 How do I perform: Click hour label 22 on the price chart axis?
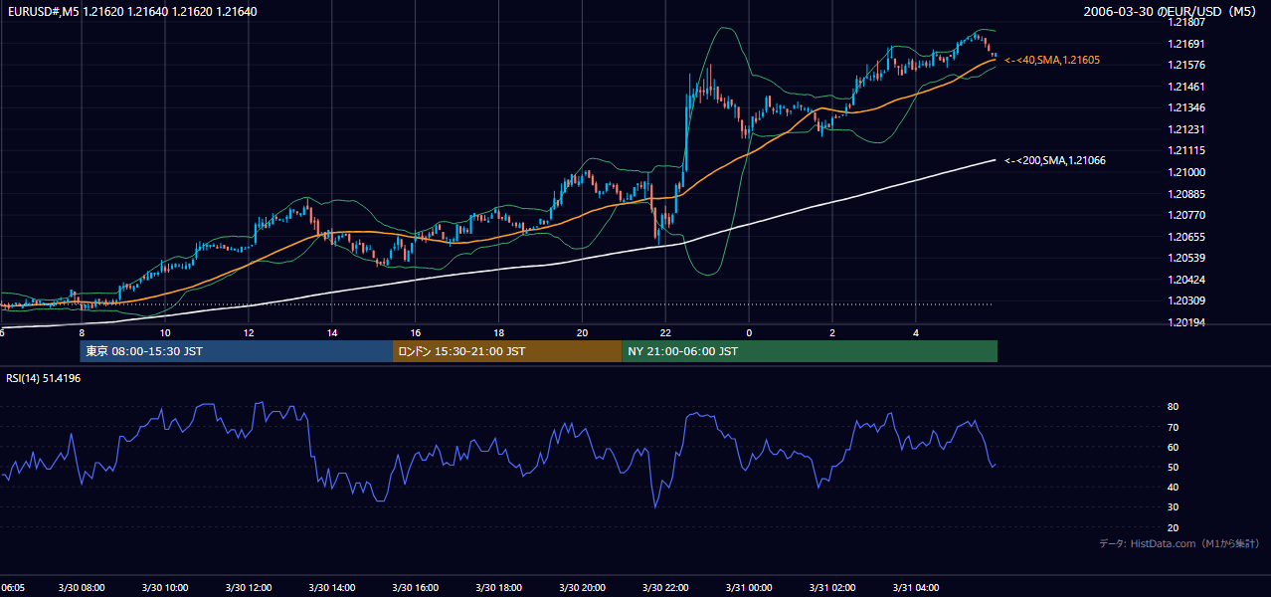pyautogui.click(x=665, y=332)
